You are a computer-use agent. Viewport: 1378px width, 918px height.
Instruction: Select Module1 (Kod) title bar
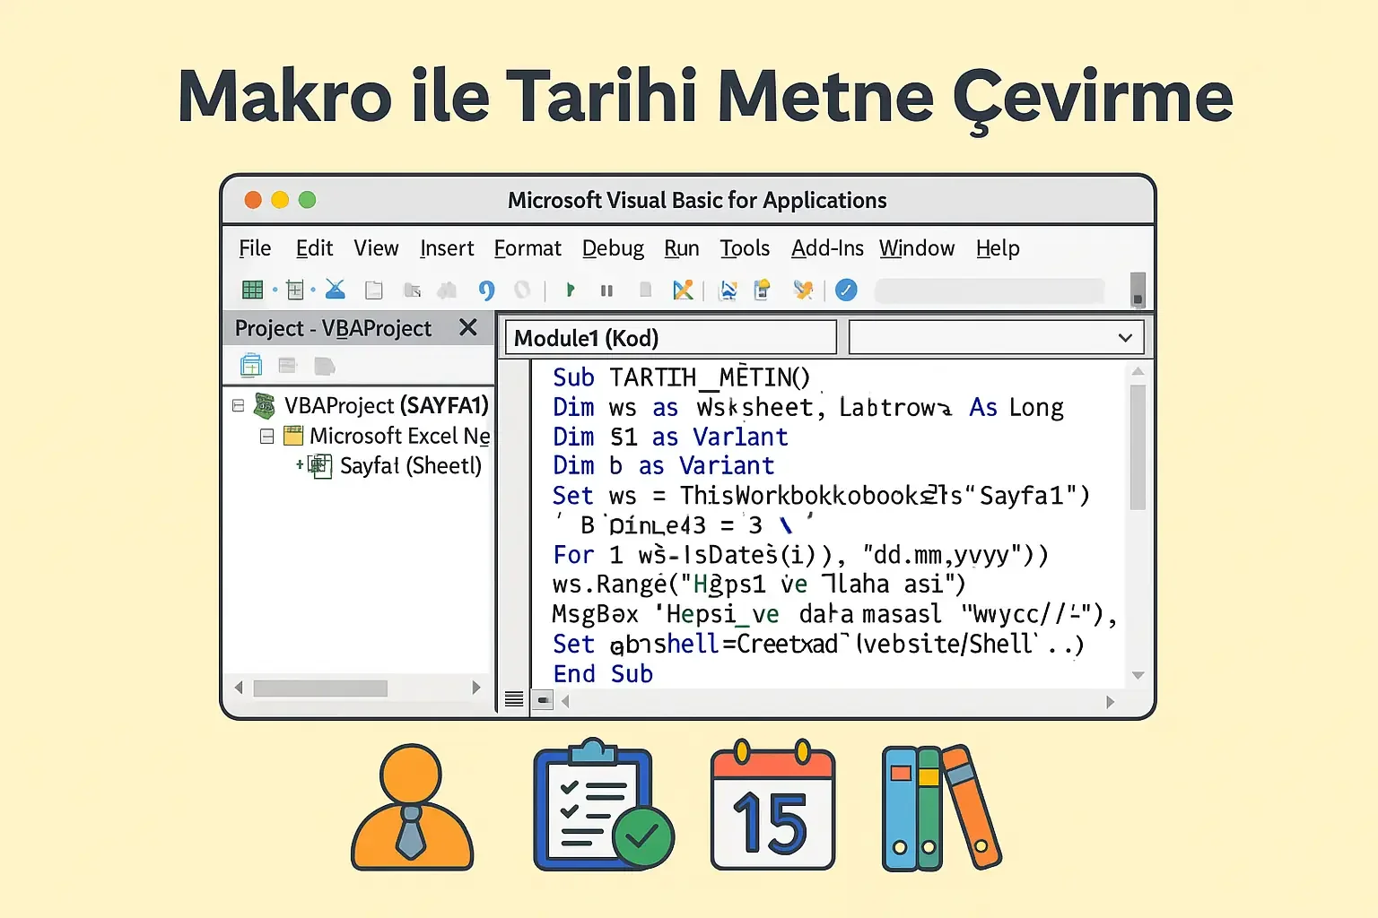[x=668, y=337]
